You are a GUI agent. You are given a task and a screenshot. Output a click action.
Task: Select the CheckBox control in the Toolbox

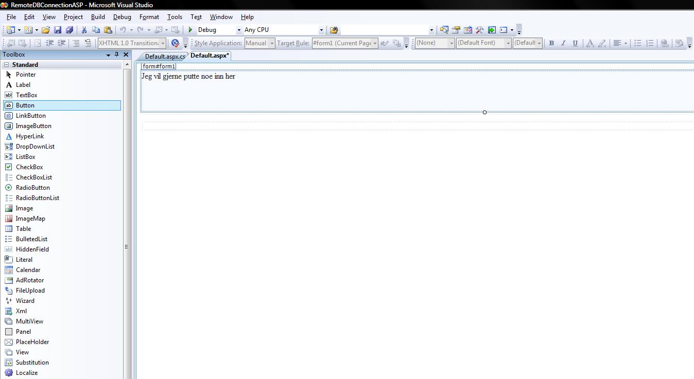coord(62,167)
